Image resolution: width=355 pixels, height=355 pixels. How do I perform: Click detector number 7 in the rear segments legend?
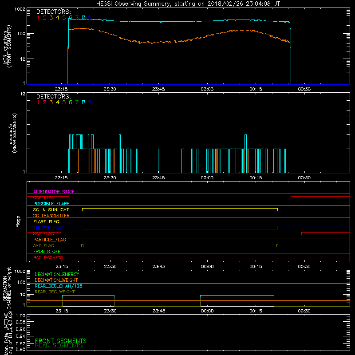pos(77,103)
